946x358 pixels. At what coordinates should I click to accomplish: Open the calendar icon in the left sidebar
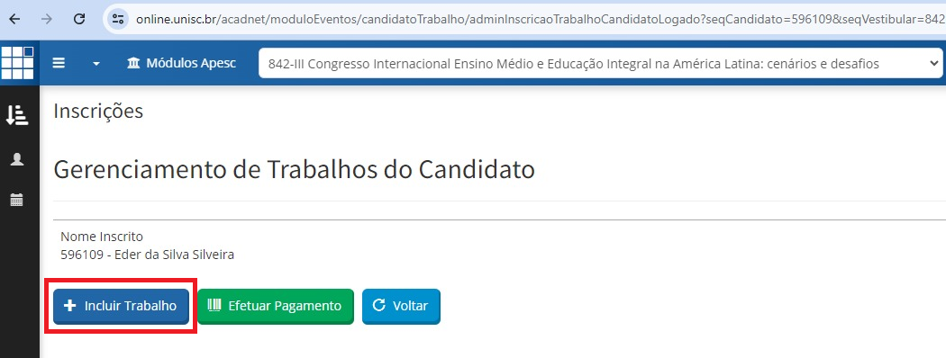click(17, 200)
